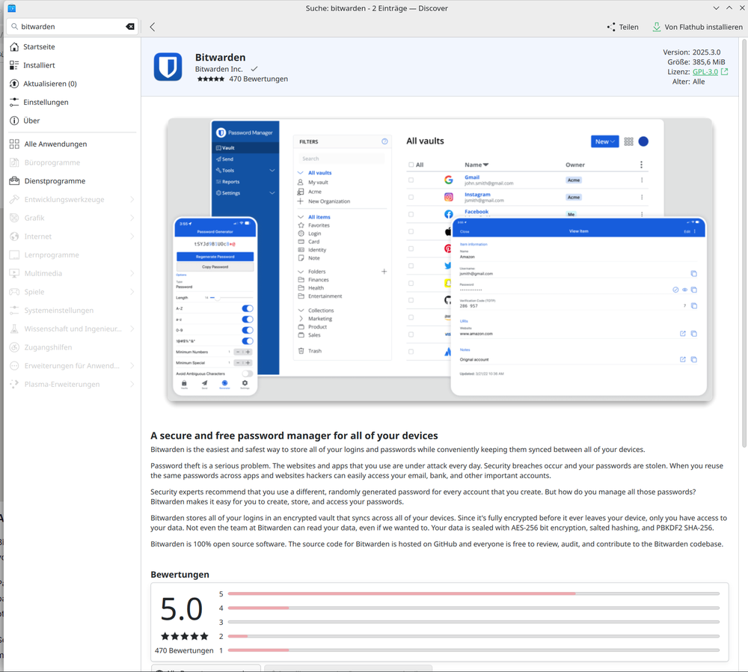Expand the Multimedia category chevron
This screenshot has width=748, height=672.
pos(132,273)
